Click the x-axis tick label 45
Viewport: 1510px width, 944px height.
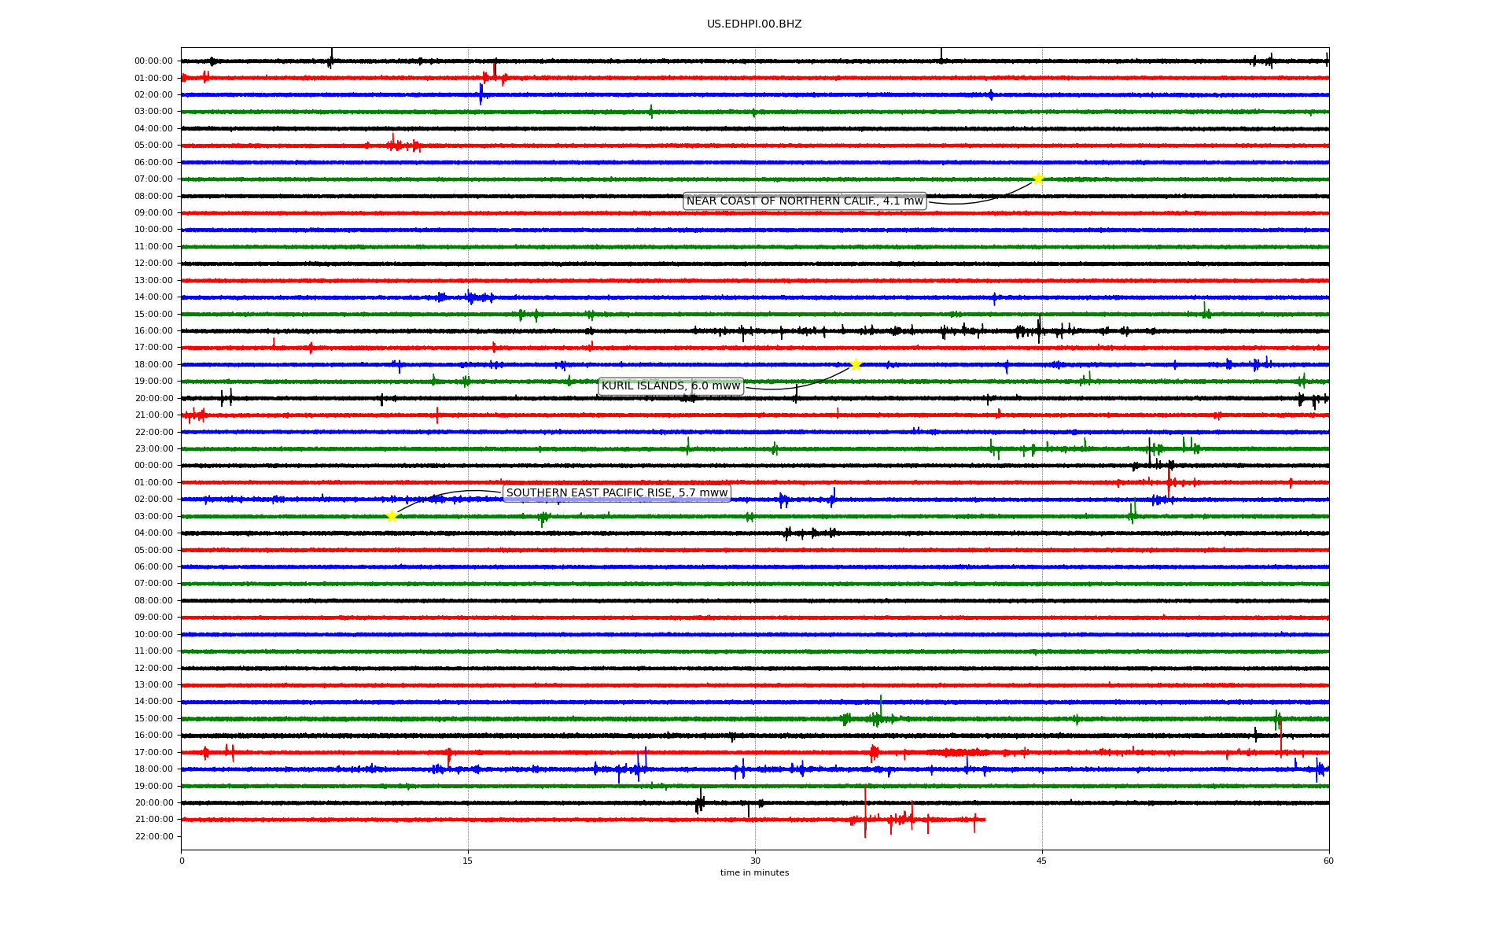click(x=1042, y=861)
